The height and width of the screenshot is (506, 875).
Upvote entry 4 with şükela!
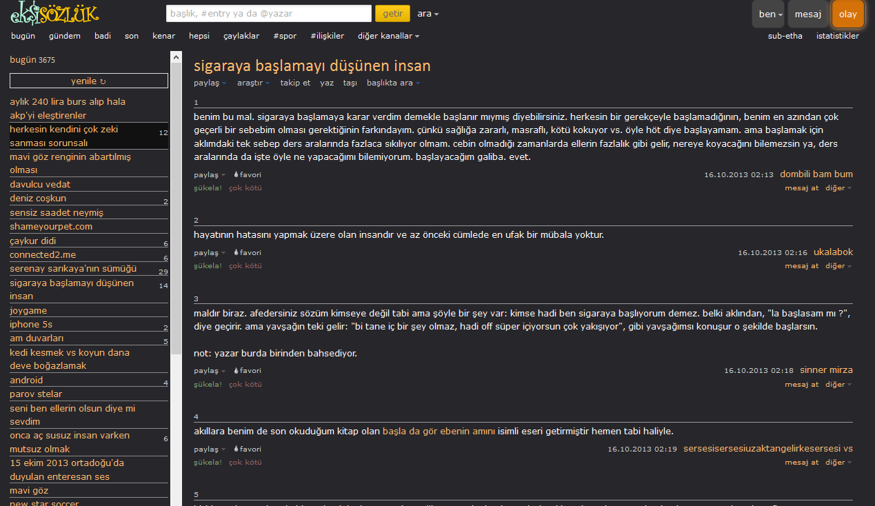(208, 463)
